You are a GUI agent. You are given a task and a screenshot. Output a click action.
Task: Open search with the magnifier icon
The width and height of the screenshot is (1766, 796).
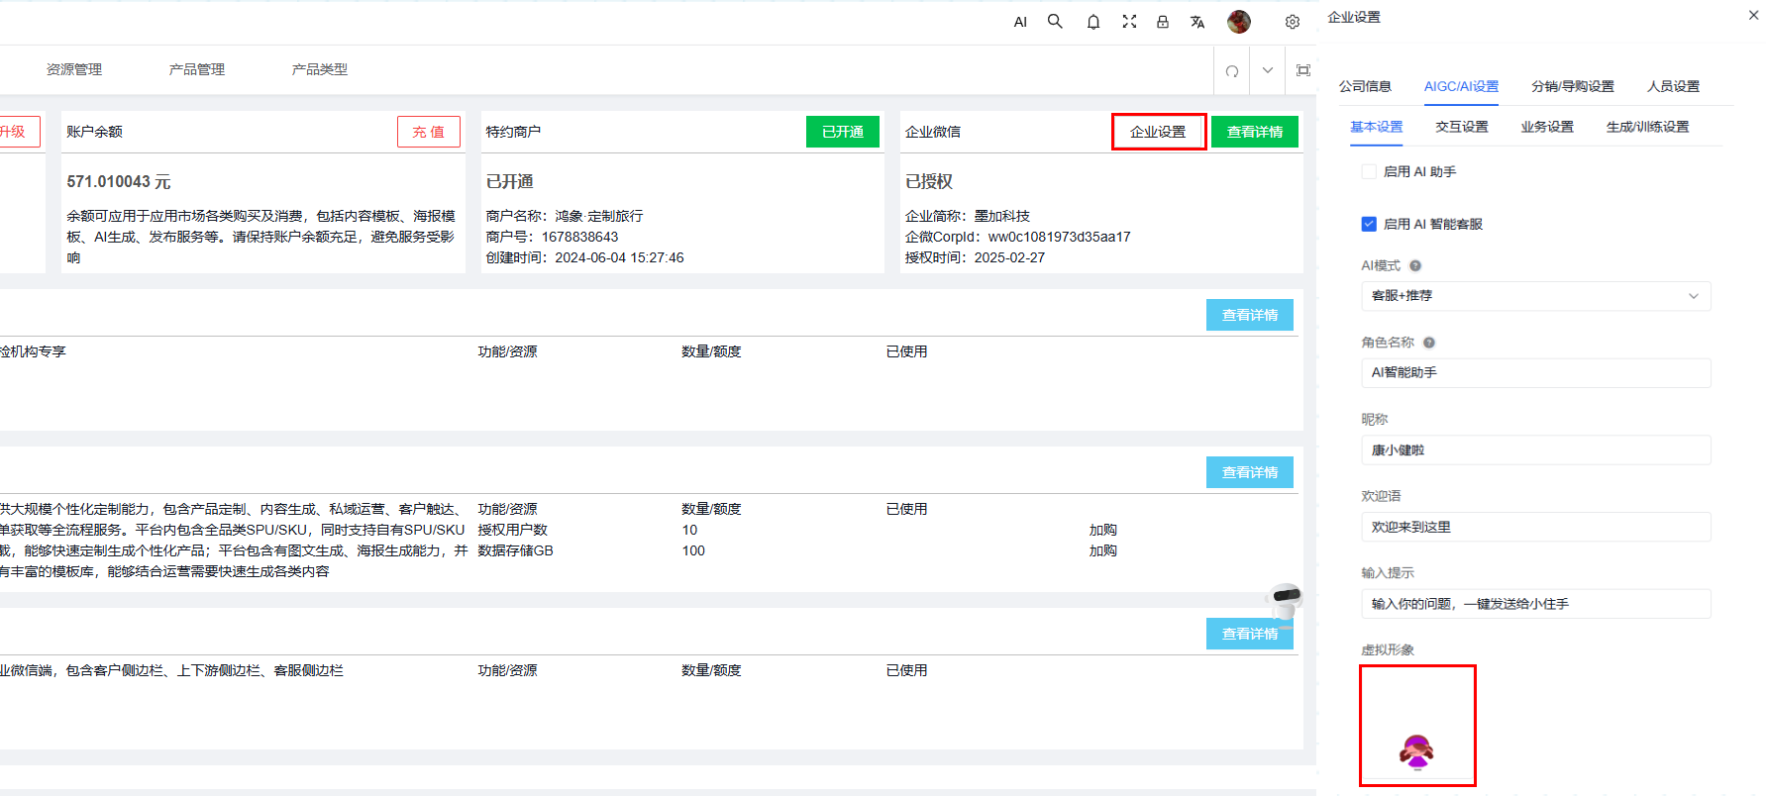(1055, 22)
